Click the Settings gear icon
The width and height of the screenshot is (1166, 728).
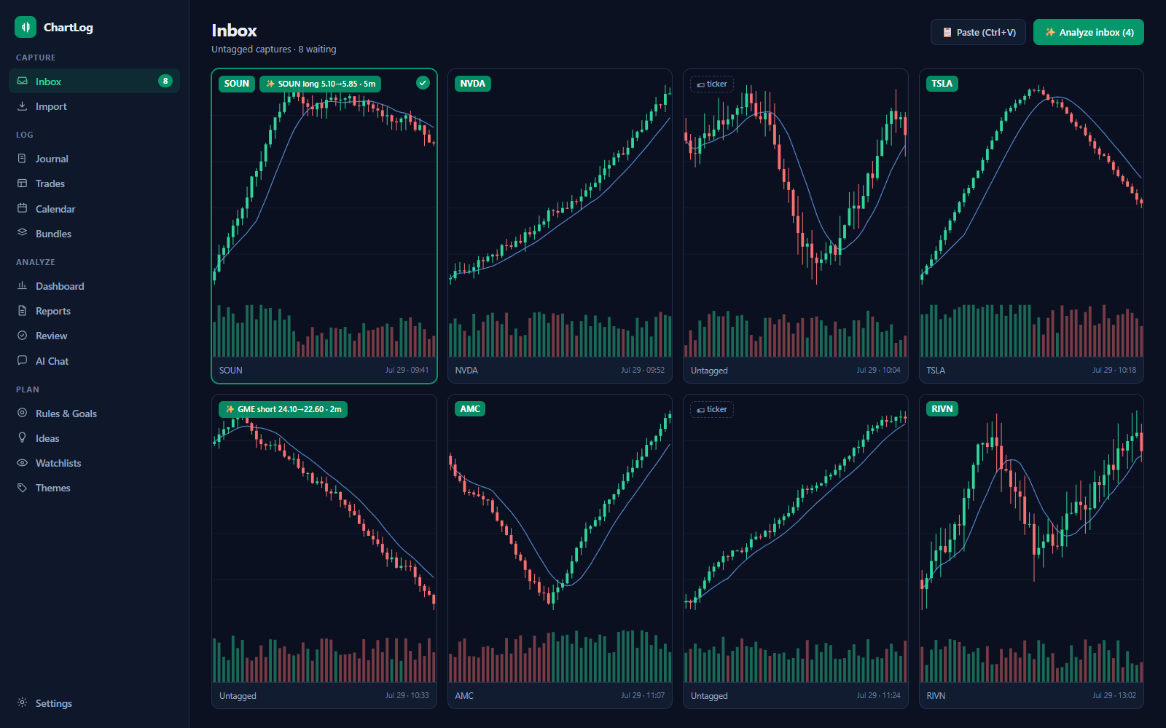23,703
